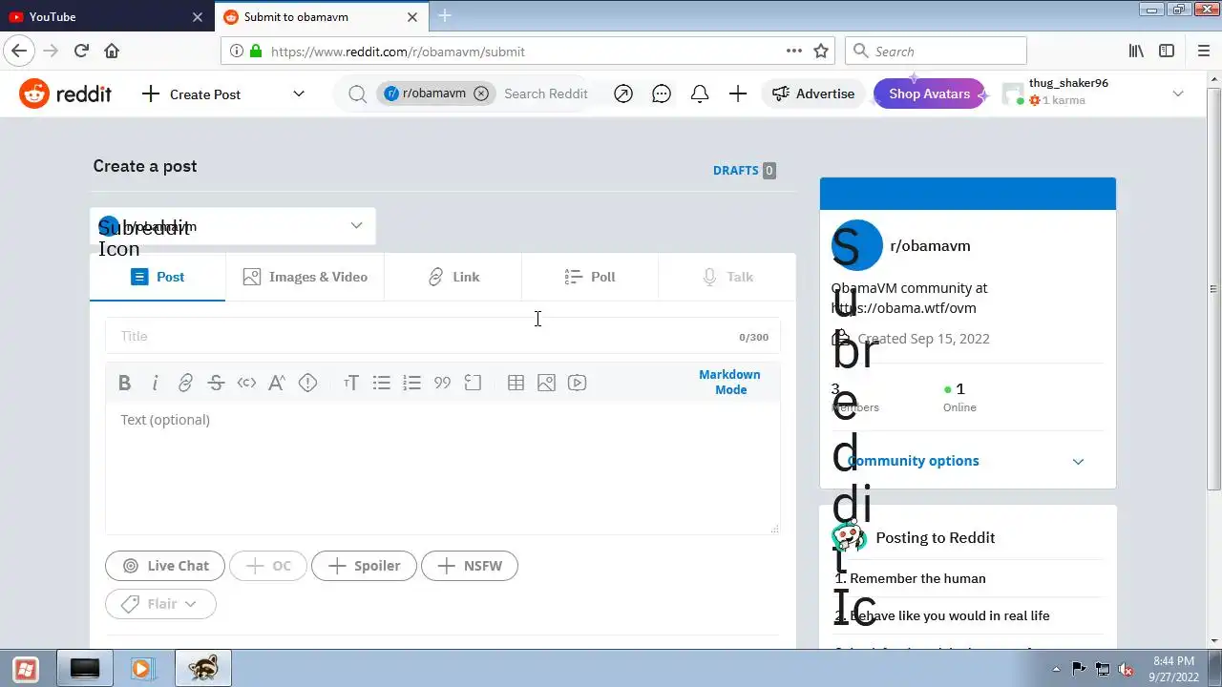Open Reddit chat icon

662,94
